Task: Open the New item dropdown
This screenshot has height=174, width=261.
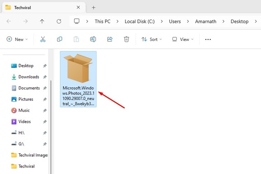Action: [17, 39]
